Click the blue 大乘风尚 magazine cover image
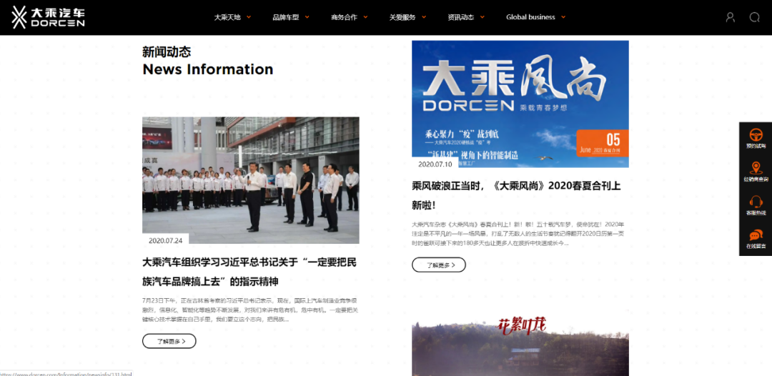The image size is (772, 376). (x=520, y=104)
